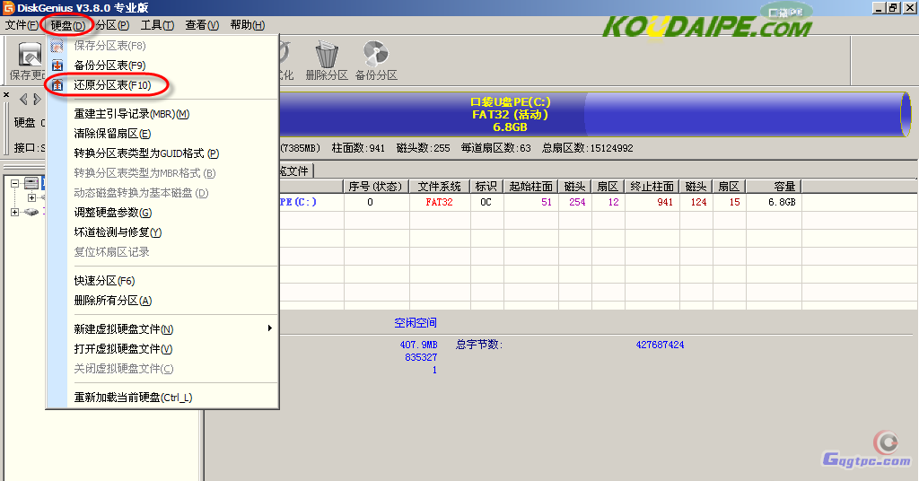Viewport: 919px width, 481px height.
Task: Click the 容量 column header
Action: [783, 187]
